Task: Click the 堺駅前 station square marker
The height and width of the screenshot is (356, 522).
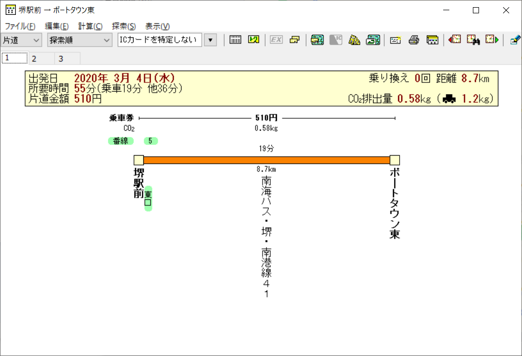Action: point(139,160)
